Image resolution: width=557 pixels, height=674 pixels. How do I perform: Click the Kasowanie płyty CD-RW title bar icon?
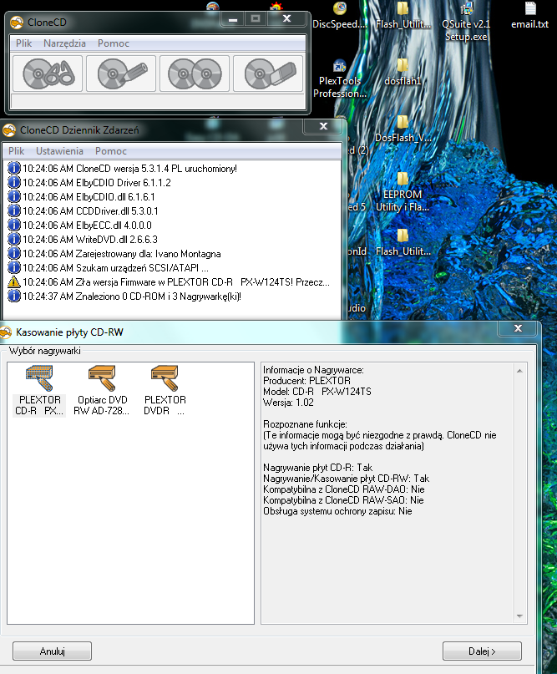[x=6, y=332]
